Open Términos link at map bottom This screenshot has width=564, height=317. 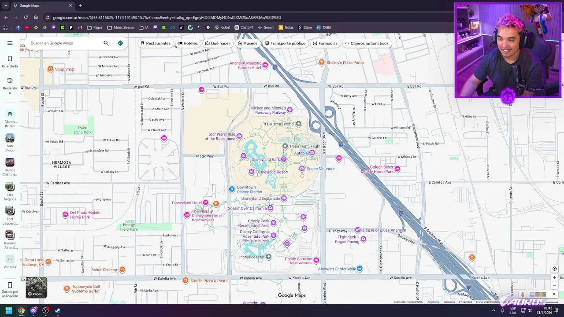[449, 302]
